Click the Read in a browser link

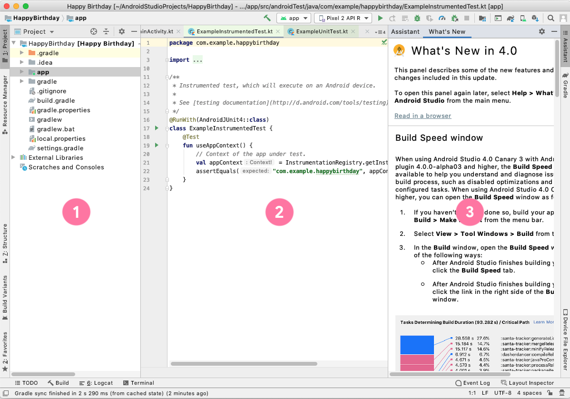pos(423,116)
